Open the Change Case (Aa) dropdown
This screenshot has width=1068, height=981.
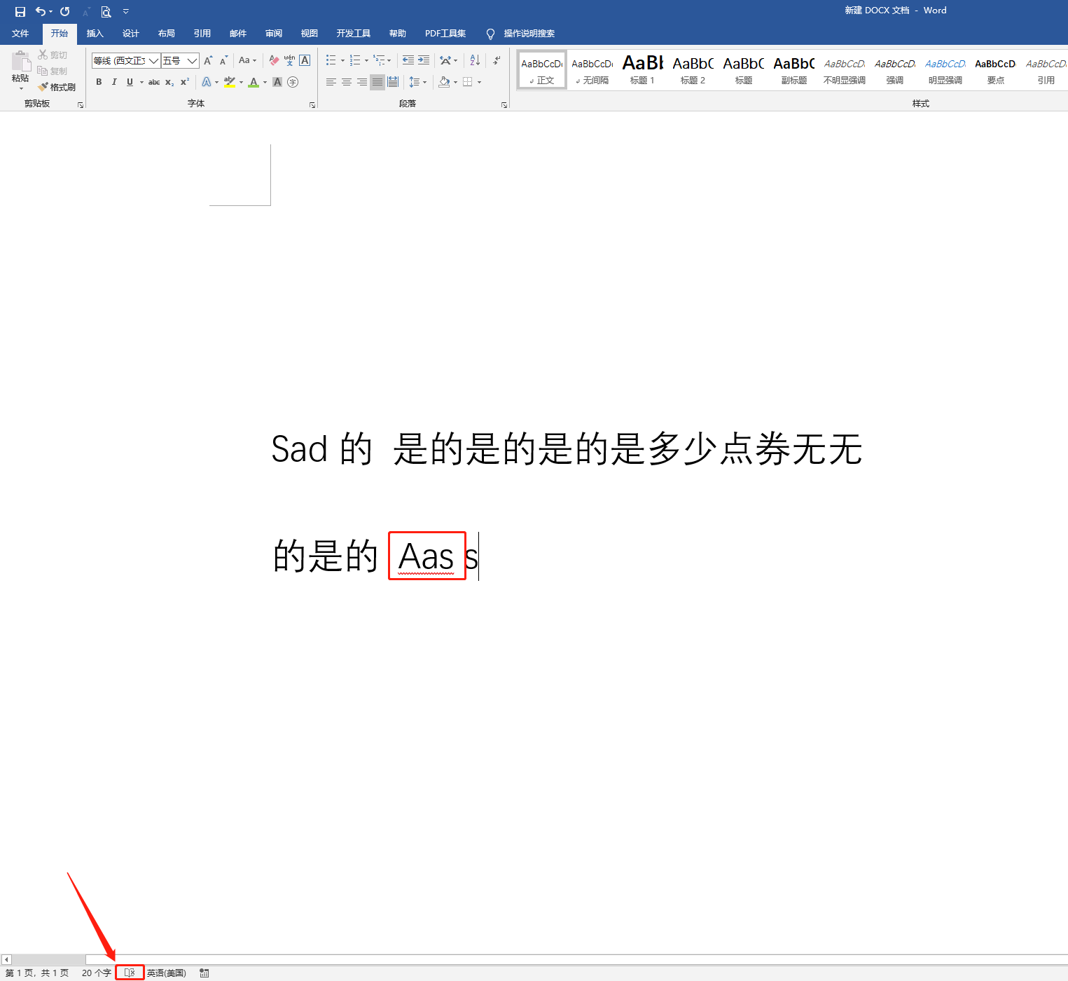coord(247,60)
